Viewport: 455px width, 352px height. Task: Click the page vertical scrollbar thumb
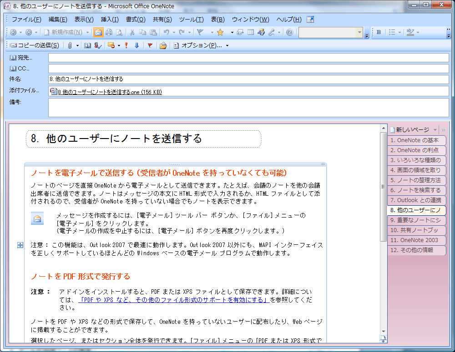coord(383,187)
